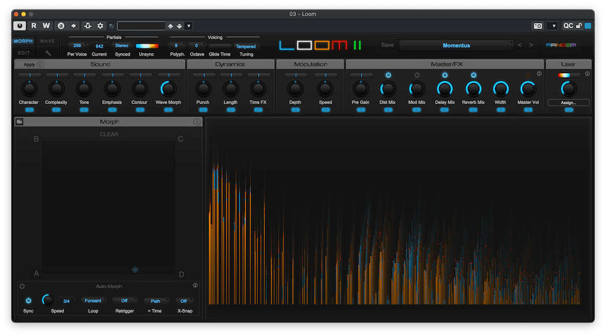Click the info icon in the Master/FX section

point(539,74)
